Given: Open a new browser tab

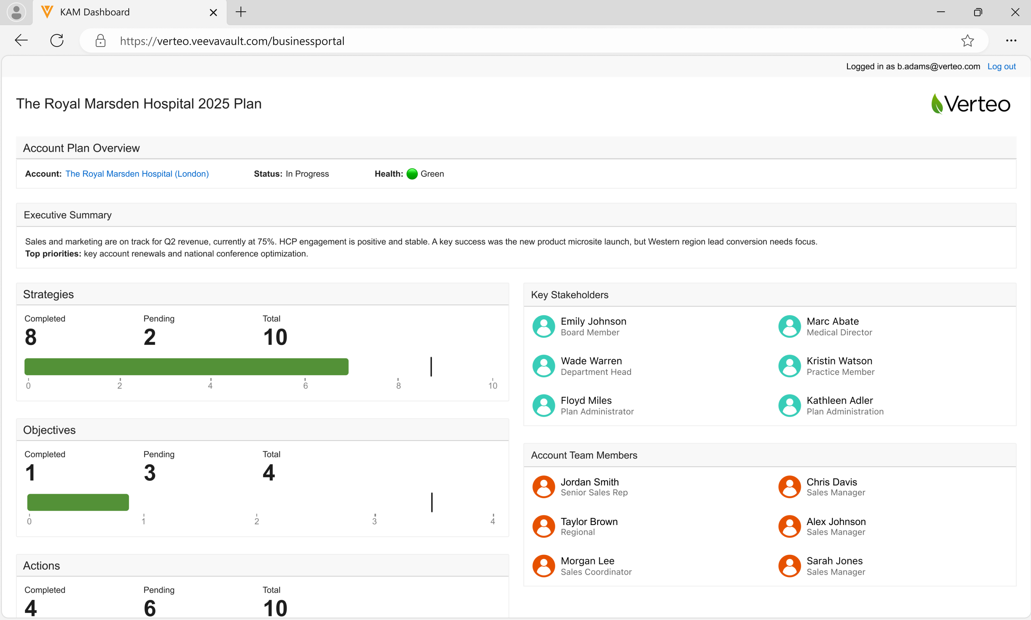Looking at the screenshot, I should (241, 12).
